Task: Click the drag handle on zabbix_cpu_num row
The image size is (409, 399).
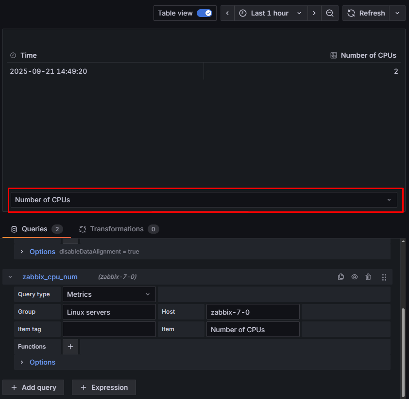Action: (384, 277)
